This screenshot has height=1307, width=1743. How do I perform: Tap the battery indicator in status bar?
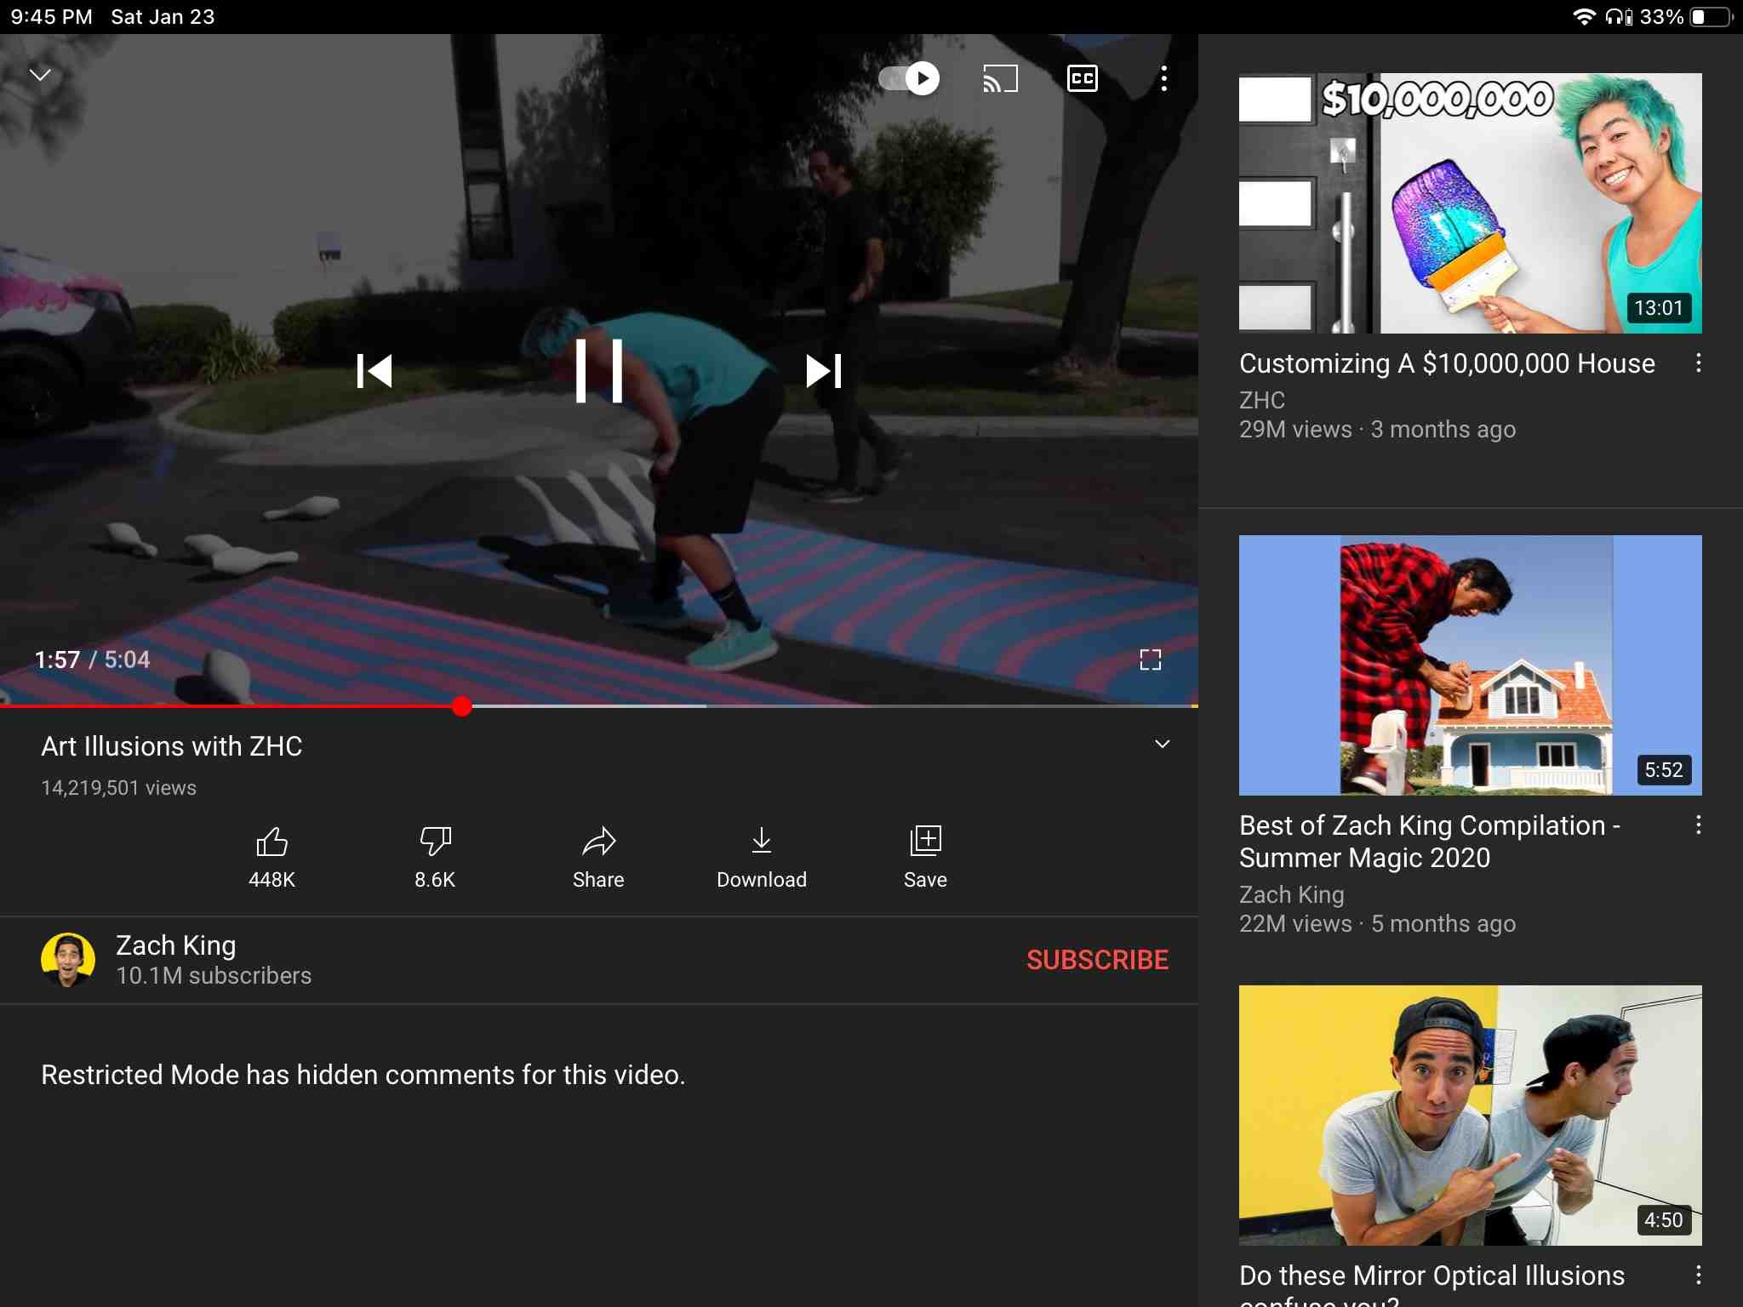tap(1712, 17)
